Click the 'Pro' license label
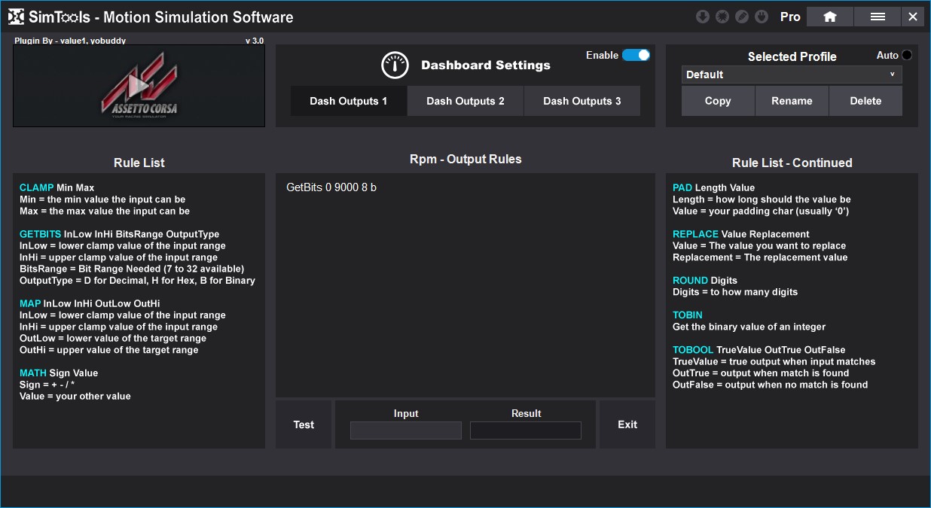The width and height of the screenshot is (931, 508). click(790, 17)
